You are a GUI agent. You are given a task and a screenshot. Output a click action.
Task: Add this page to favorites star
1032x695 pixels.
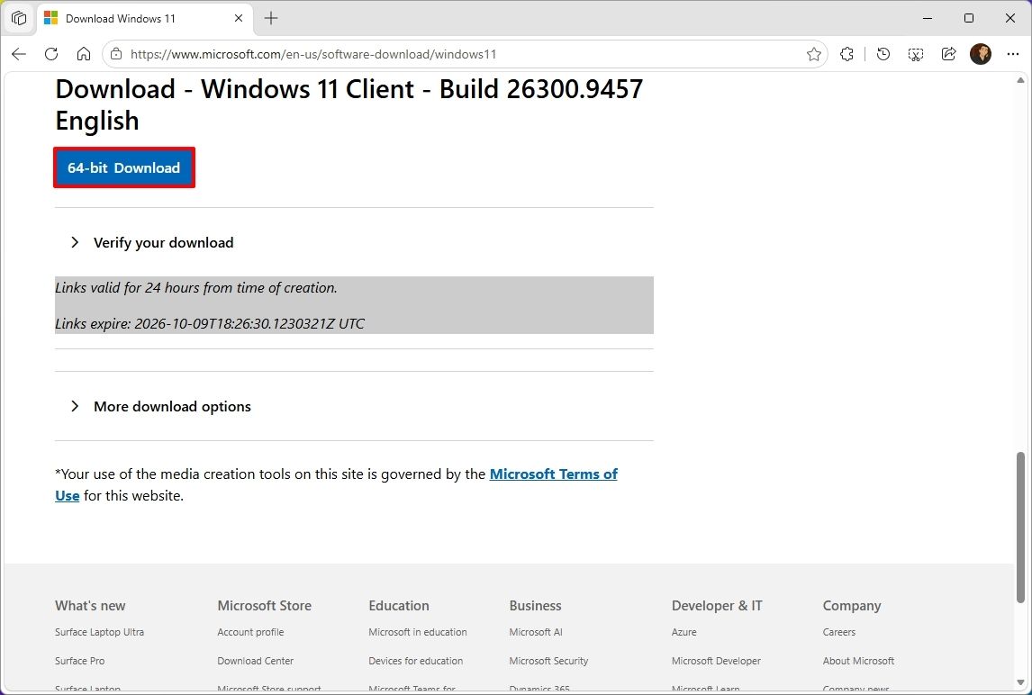click(x=813, y=54)
